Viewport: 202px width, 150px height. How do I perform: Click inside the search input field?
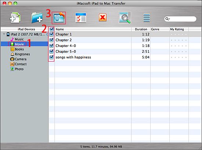click(x=180, y=19)
